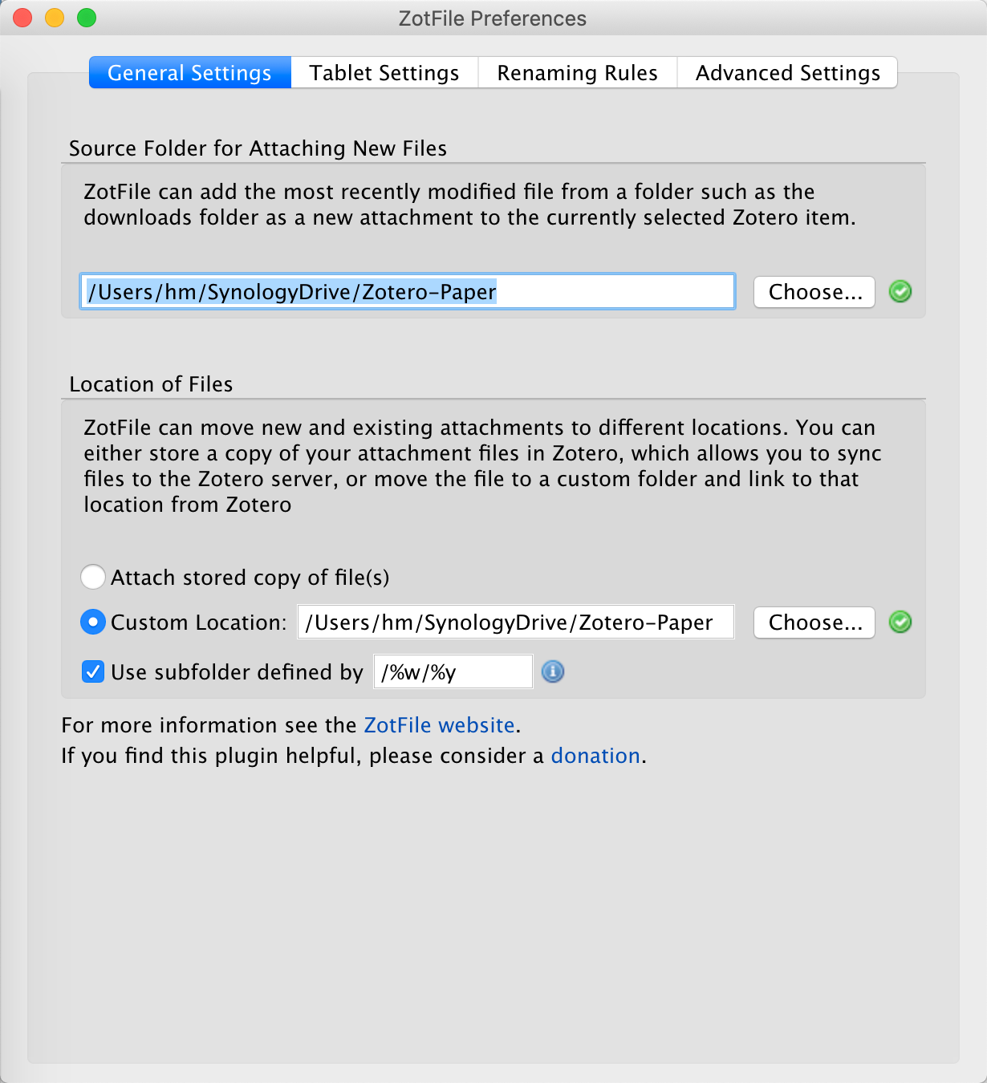
Task: Uncheck Use subfolder defined by checkbox
Action: tap(93, 671)
